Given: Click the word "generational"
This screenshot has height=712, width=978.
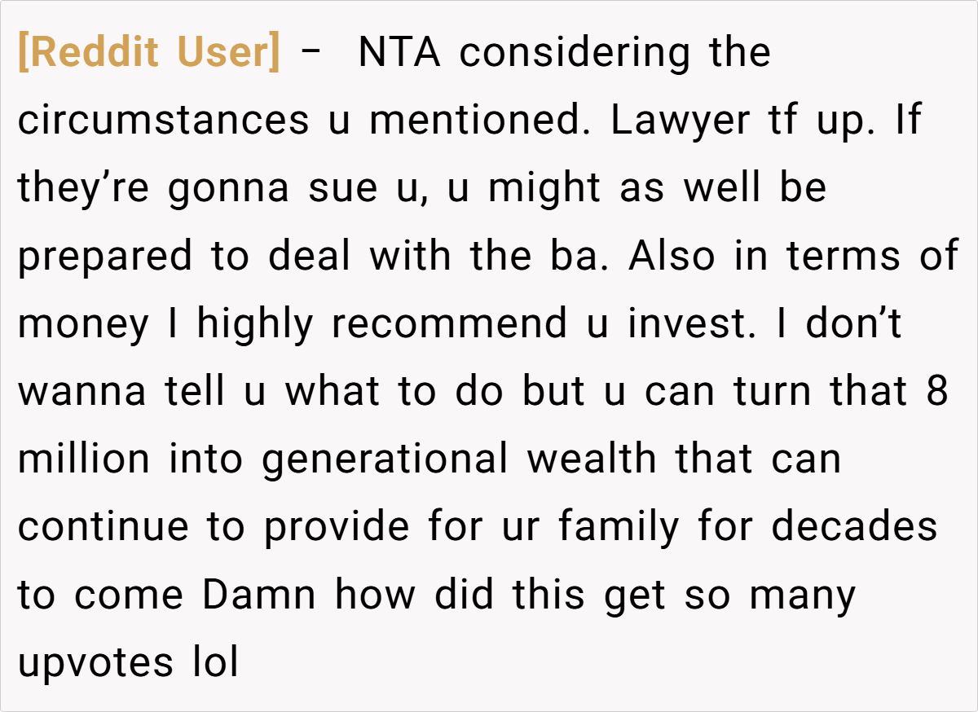Looking at the screenshot, I should 385,460.
